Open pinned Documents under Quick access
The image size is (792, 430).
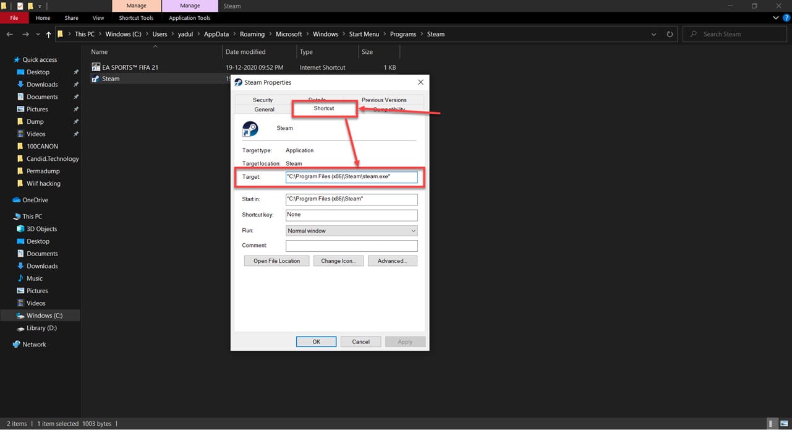click(x=42, y=97)
